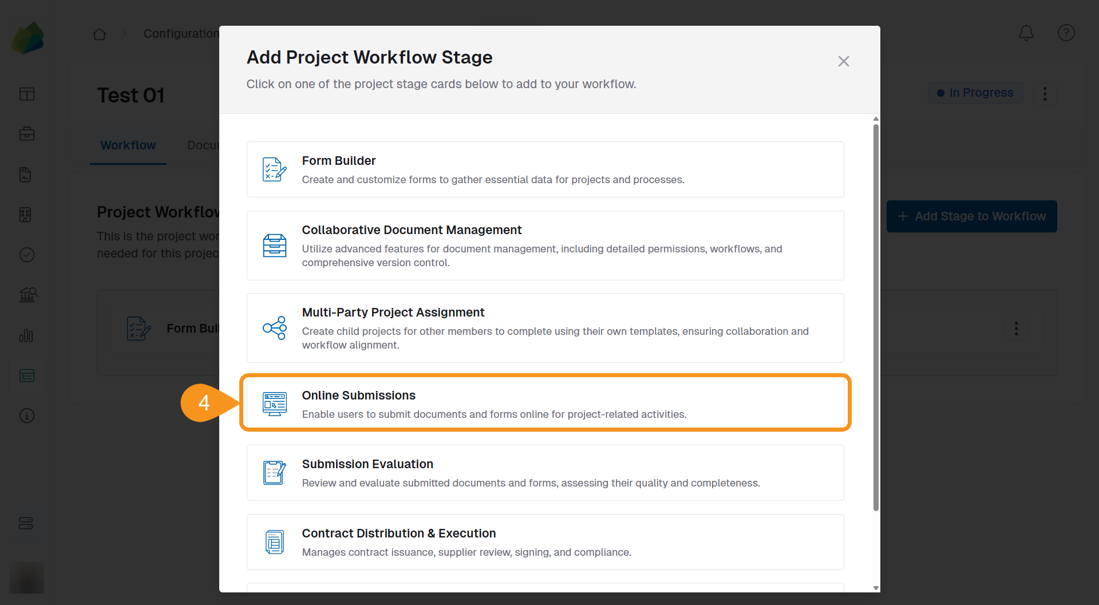
Task: Click the Multi-Party Project Assignment share icon
Action: click(x=274, y=328)
